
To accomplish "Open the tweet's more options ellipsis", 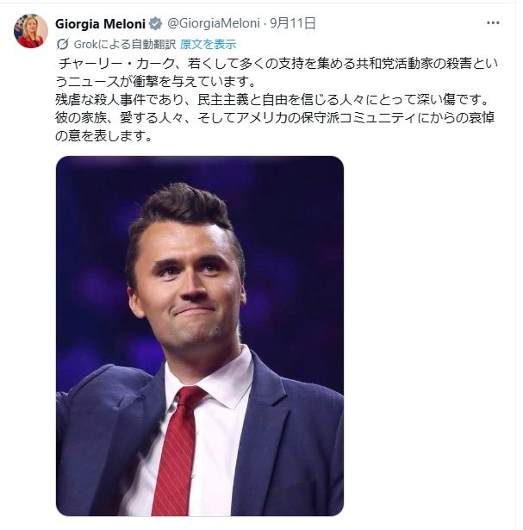I will pyautogui.click(x=491, y=23).
